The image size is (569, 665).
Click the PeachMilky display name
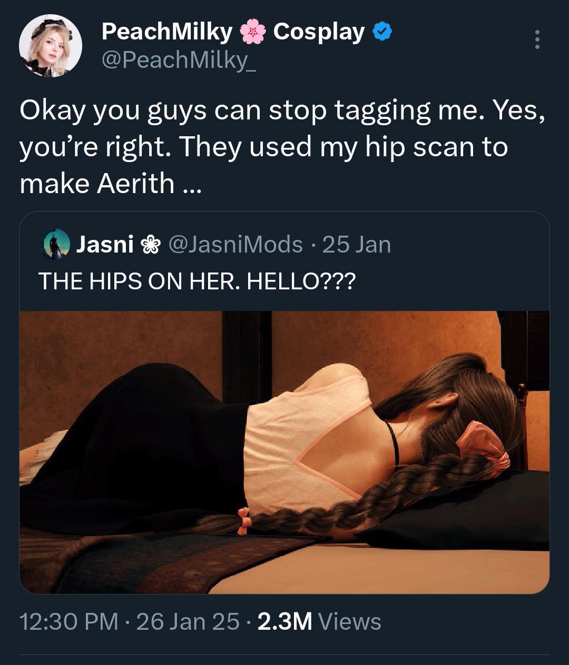click(166, 32)
